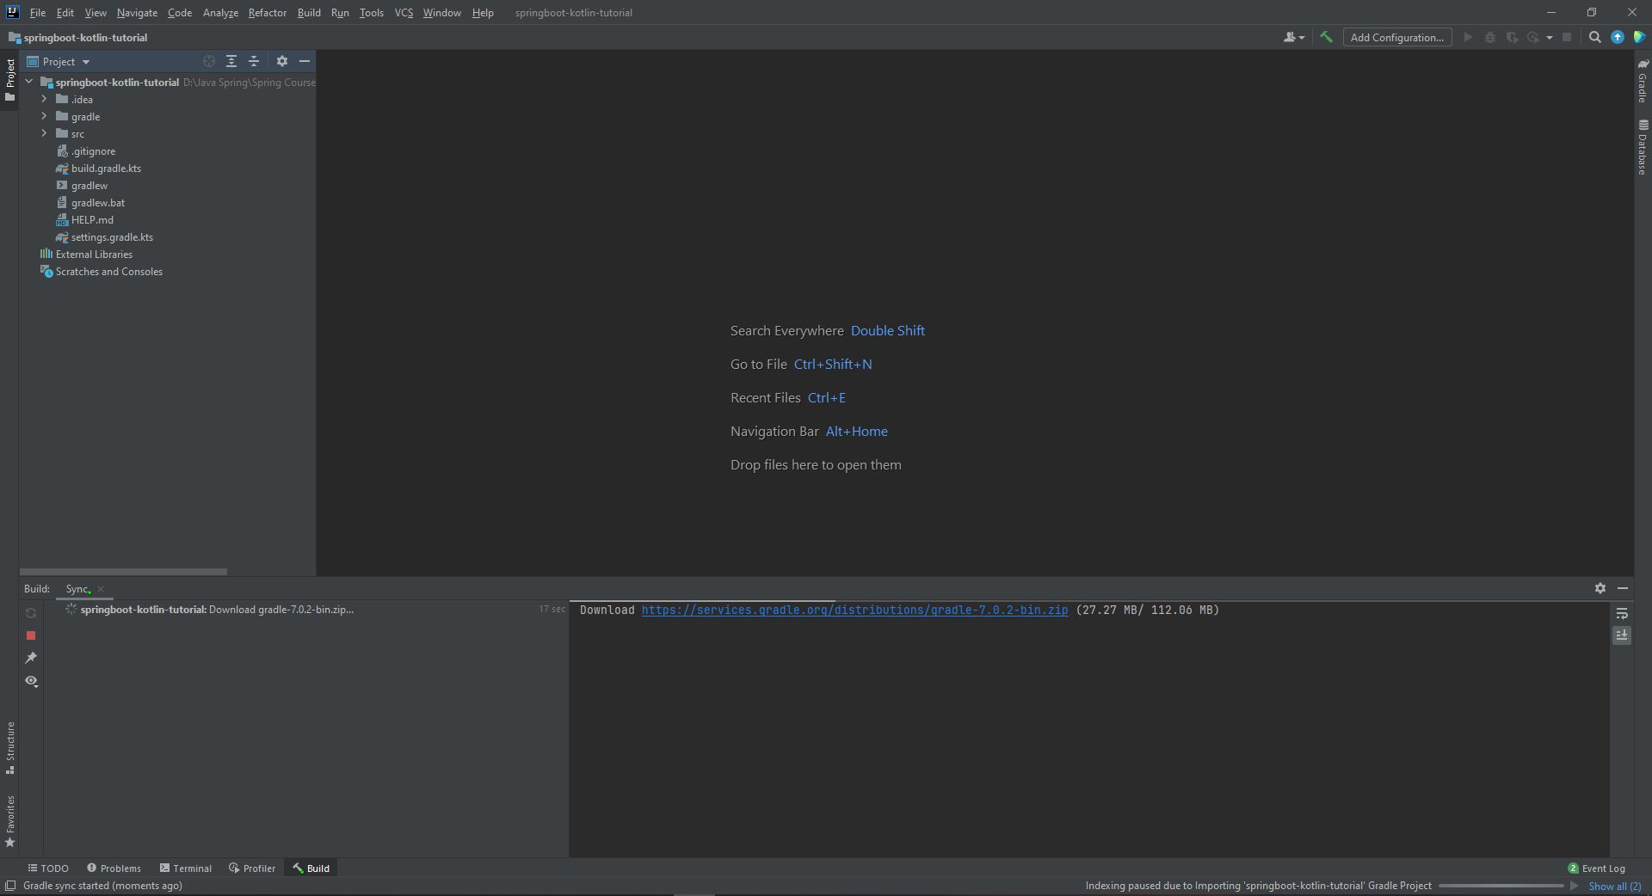Click the play arrow next to indexing progress
The width and height of the screenshot is (1652, 896).
(1575, 886)
